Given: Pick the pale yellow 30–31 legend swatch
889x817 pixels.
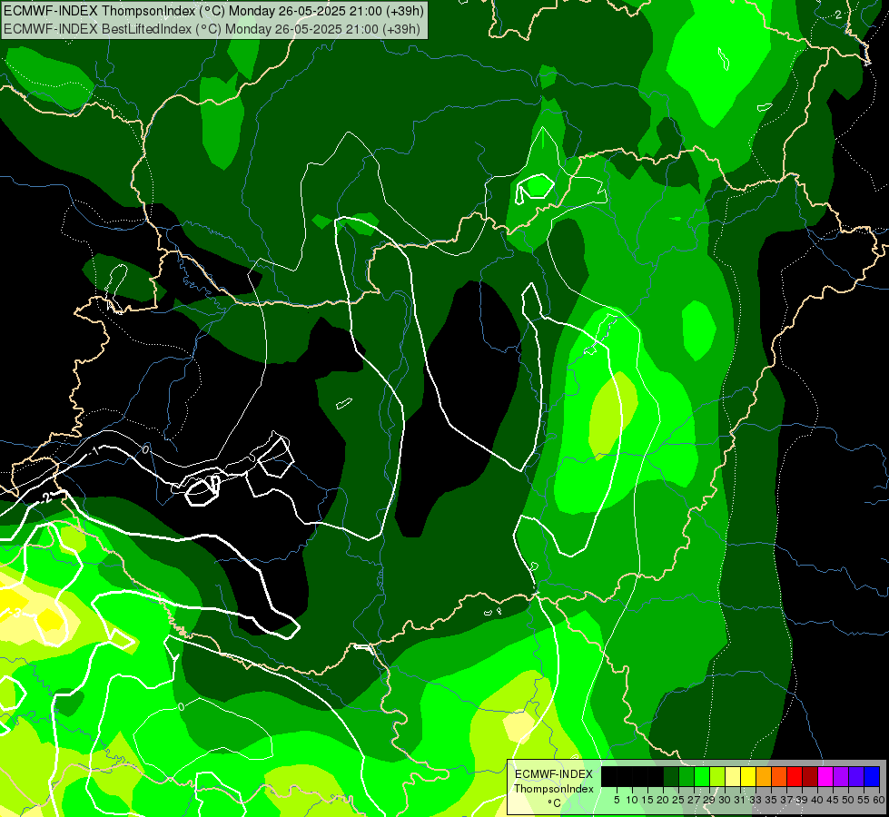Looking at the screenshot, I should 733,777.
